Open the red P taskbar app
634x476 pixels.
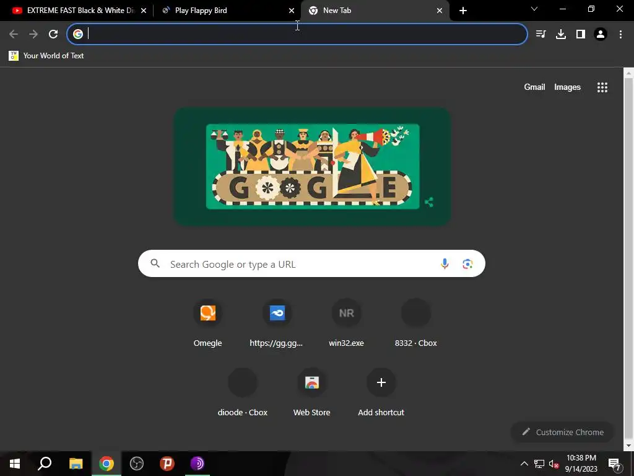tap(167, 464)
